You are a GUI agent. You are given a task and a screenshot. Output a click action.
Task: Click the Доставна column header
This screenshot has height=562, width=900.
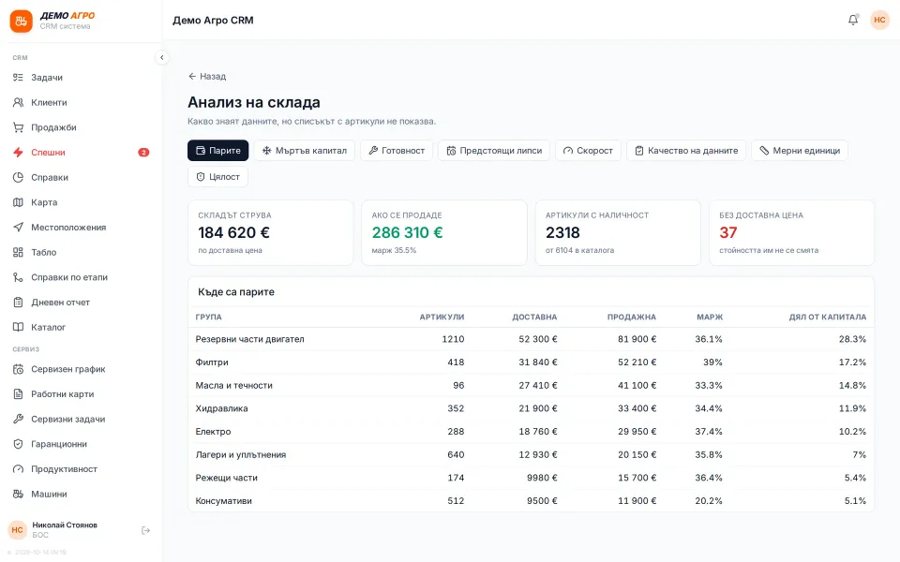[x=534, y=317]
